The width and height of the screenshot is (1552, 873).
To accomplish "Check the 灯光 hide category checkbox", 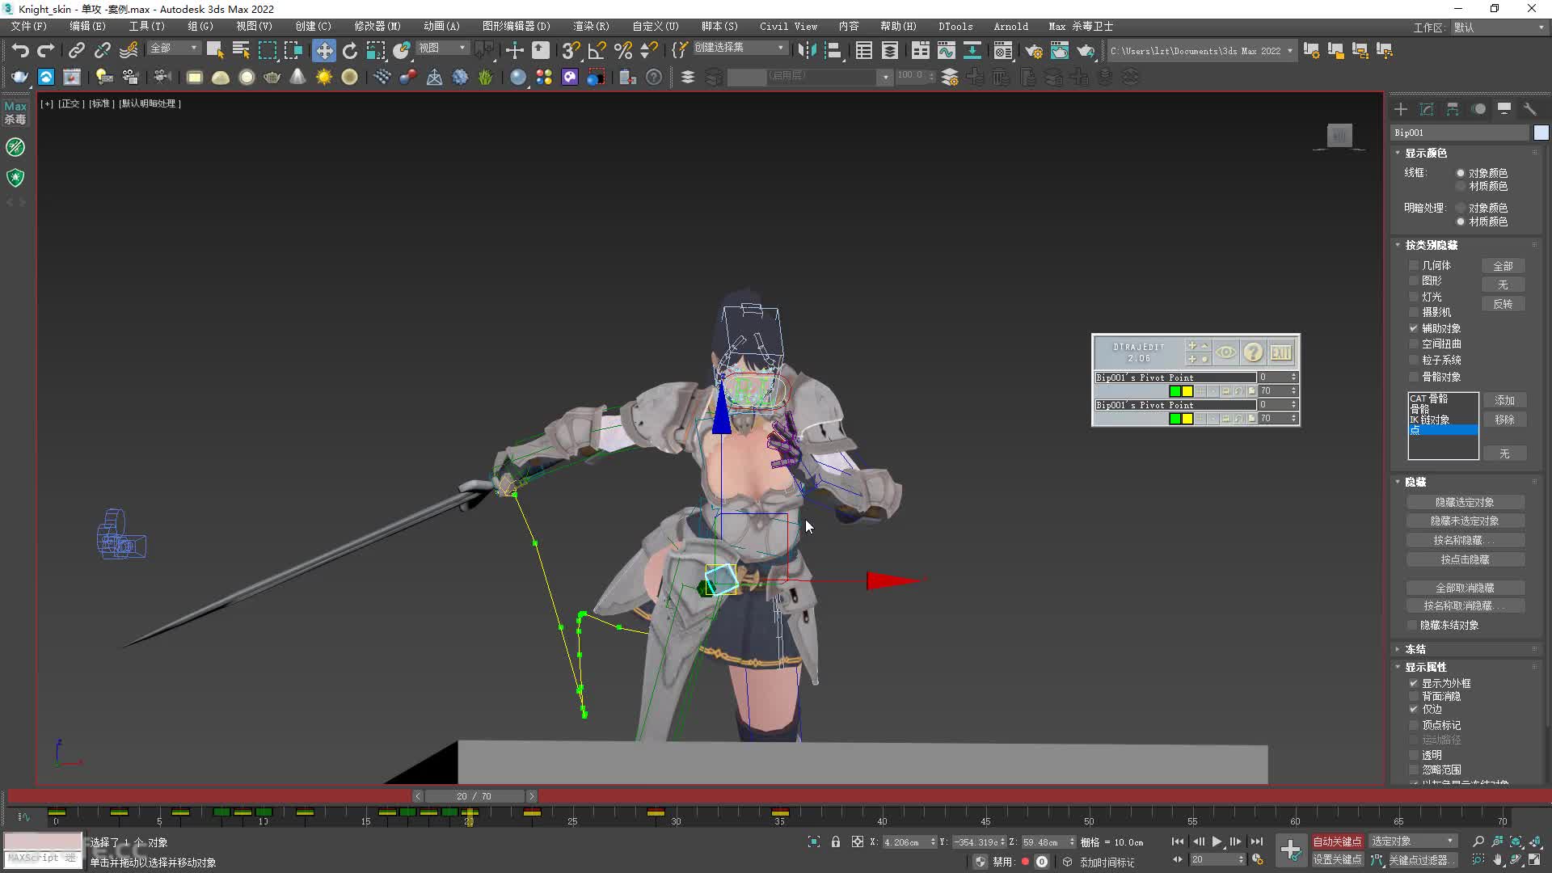I will [x=1414, y=297].
